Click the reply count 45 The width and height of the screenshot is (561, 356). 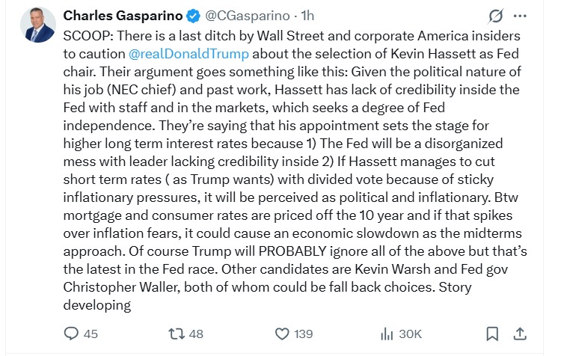click(91, 334)
